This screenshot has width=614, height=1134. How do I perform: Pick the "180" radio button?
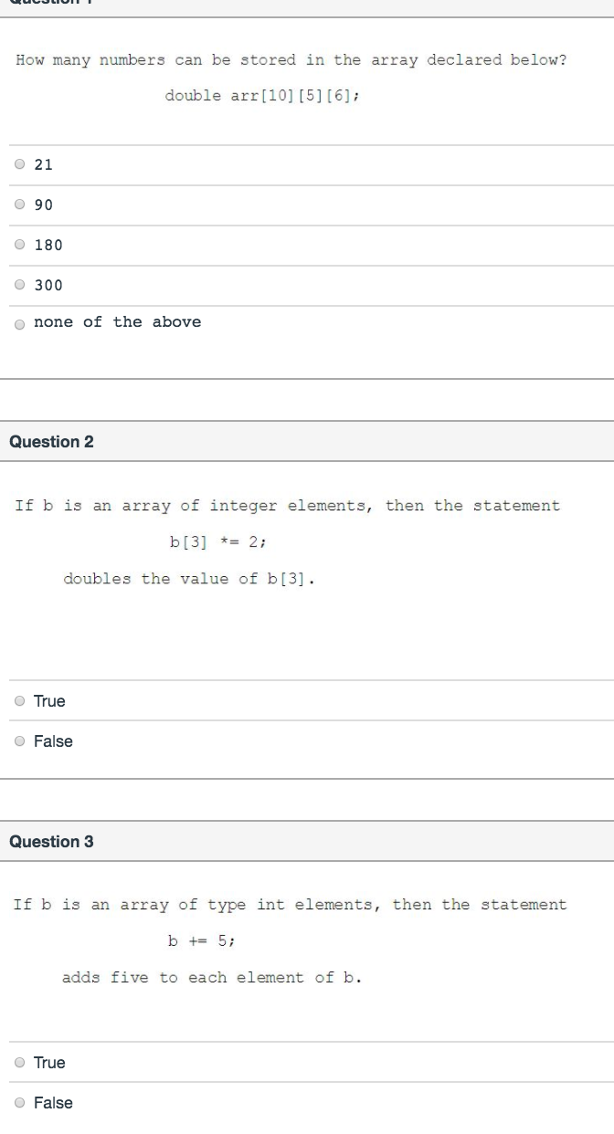point(20,246)
